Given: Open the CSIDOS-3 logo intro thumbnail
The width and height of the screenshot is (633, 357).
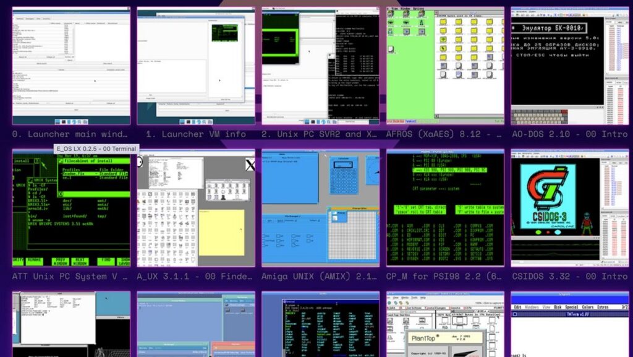Looking at the screenshot, I should [x=570, y=208].
